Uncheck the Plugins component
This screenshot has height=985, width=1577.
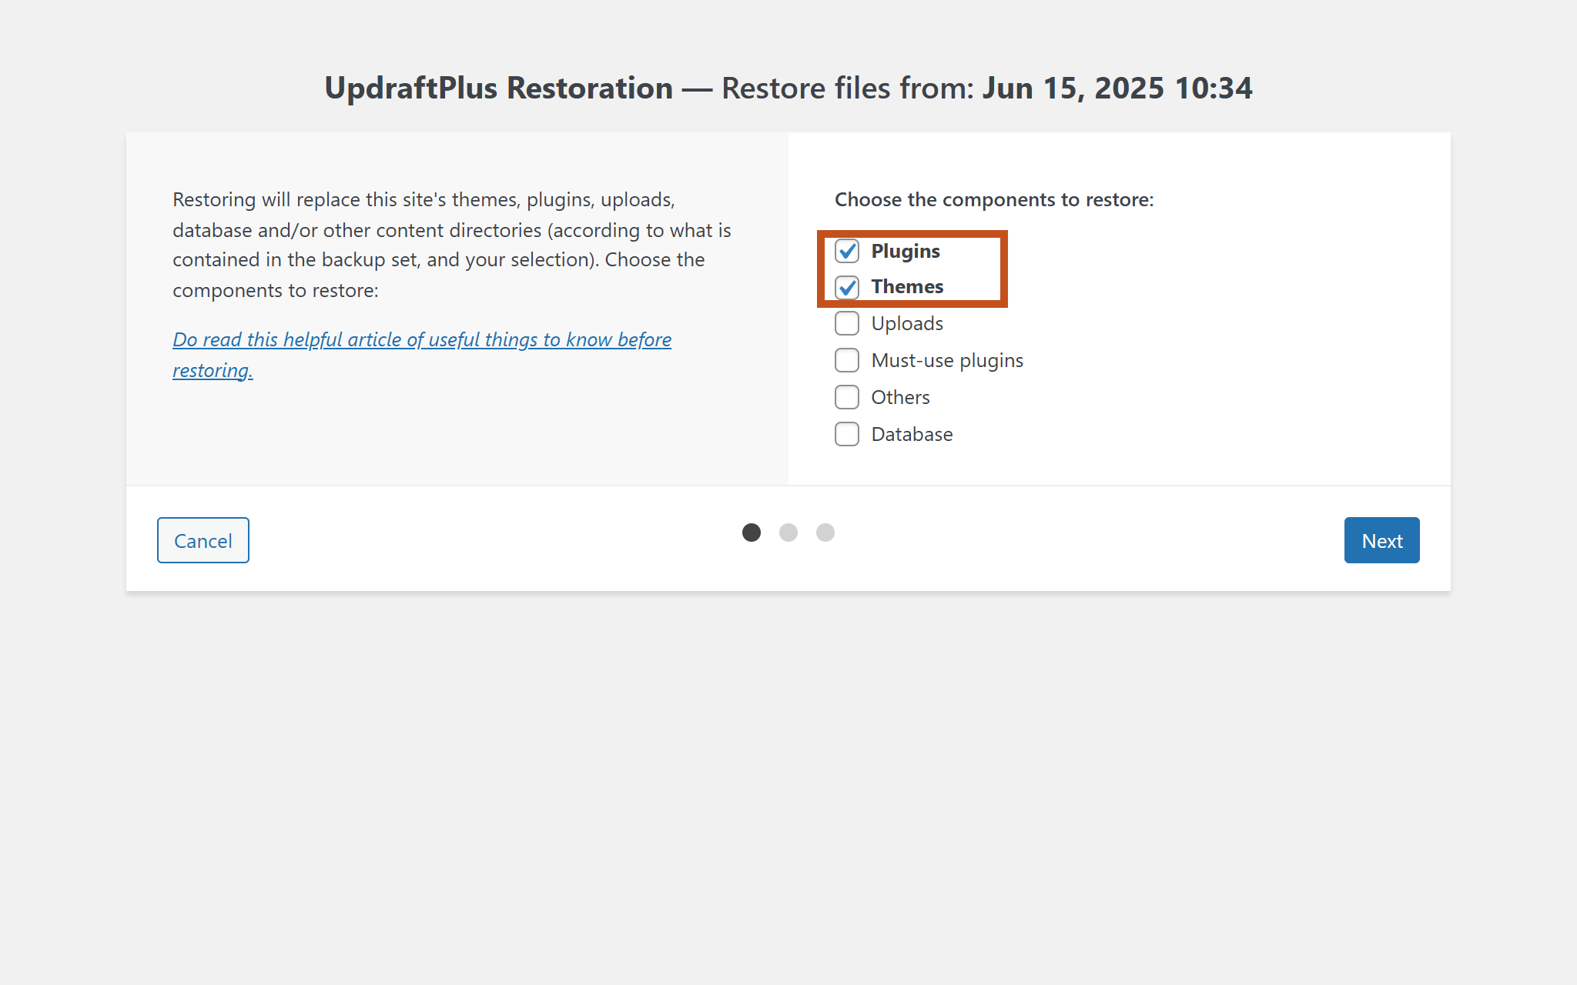(847, 251)
